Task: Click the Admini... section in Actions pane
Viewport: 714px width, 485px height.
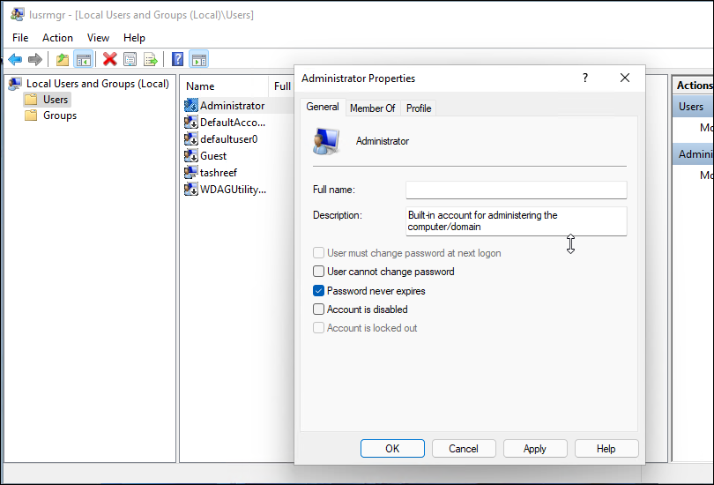Action: coord(693,154)
